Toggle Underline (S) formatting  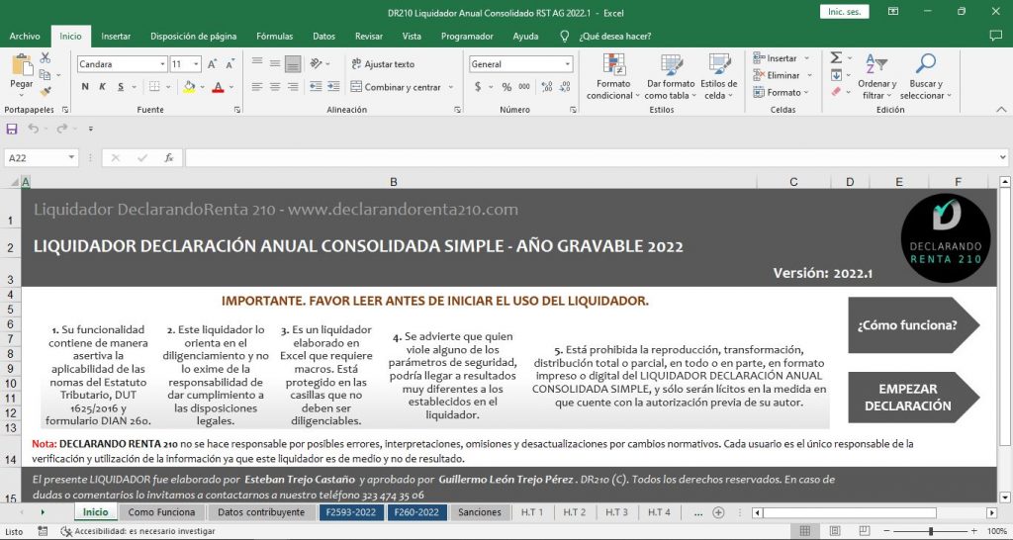(120, 87)
